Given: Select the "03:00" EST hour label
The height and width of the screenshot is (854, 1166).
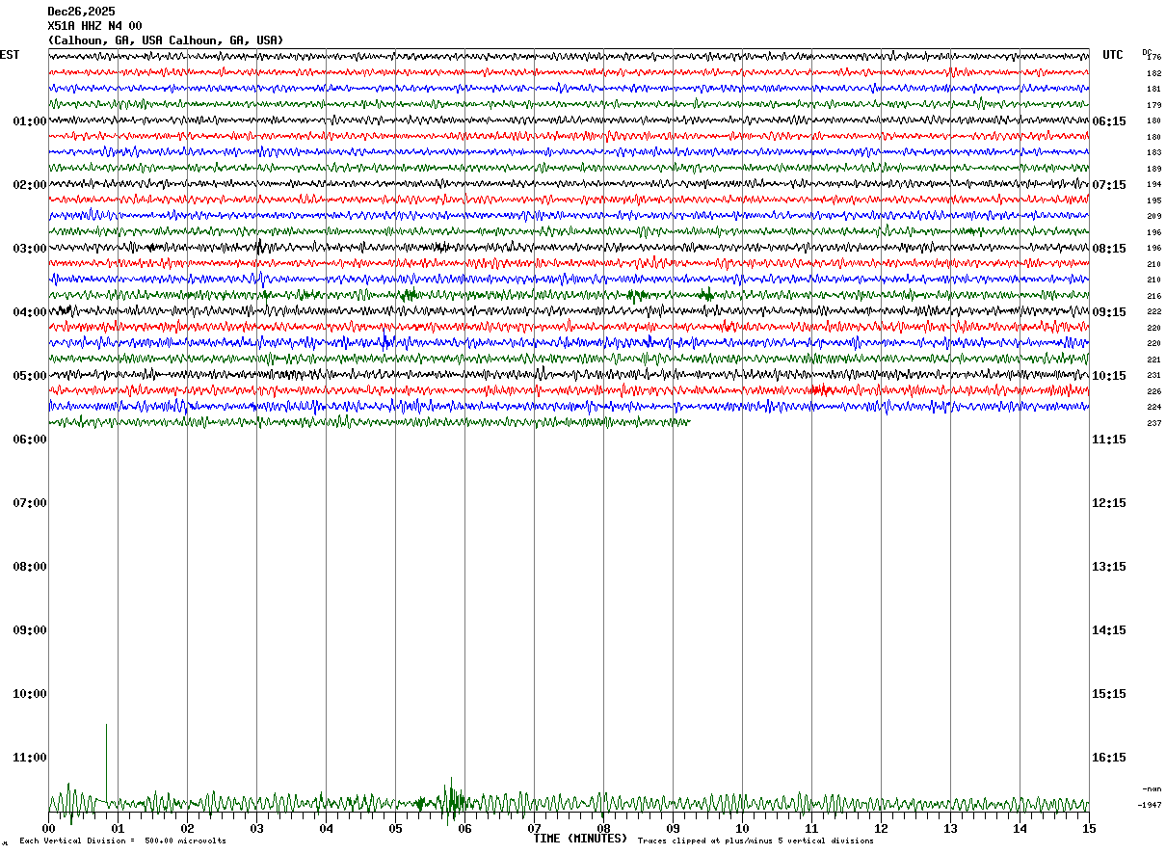Looking at the screenshot, I should point(29,249).
